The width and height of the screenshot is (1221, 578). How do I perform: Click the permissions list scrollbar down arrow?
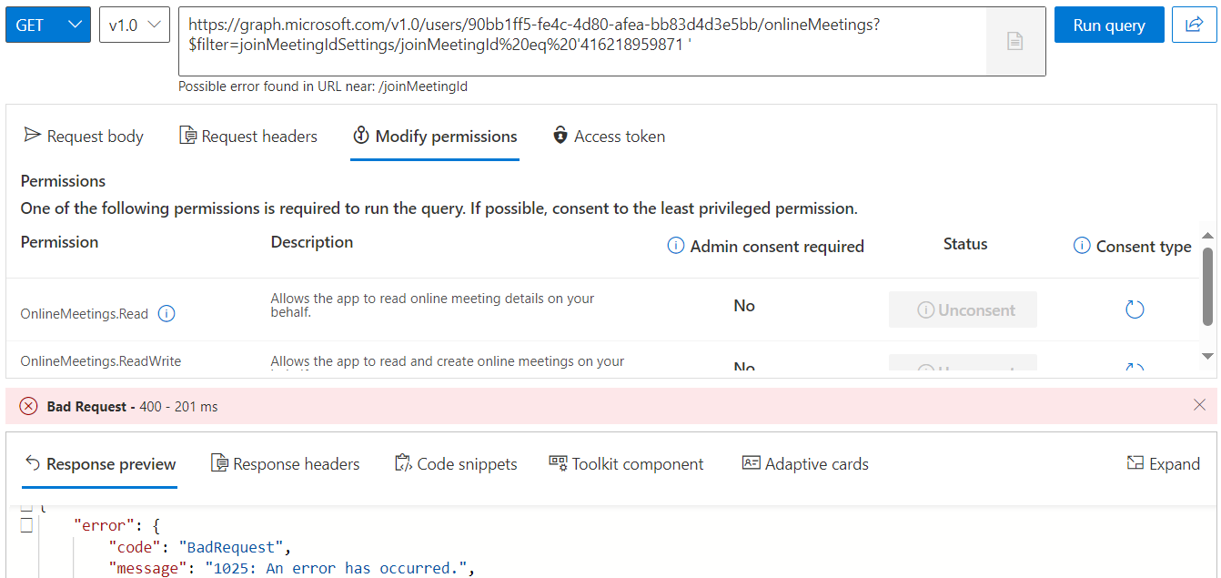[x=1208, y=356]
